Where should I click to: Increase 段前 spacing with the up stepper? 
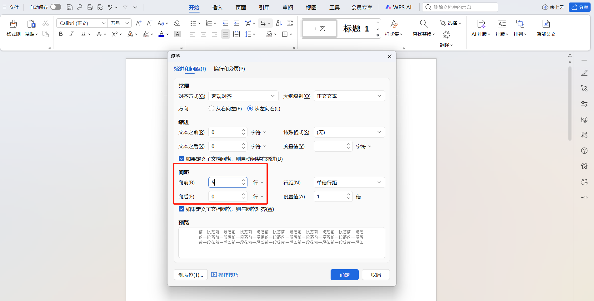click(x=243, y=180)
